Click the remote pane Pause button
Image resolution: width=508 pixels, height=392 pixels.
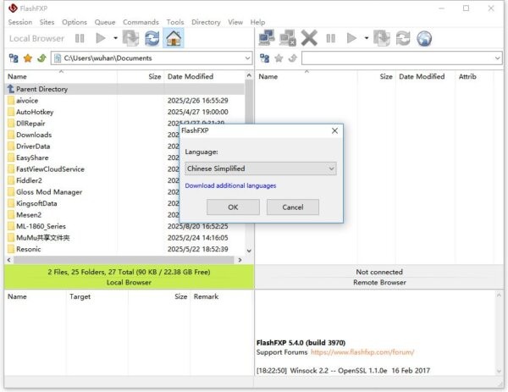331,39
